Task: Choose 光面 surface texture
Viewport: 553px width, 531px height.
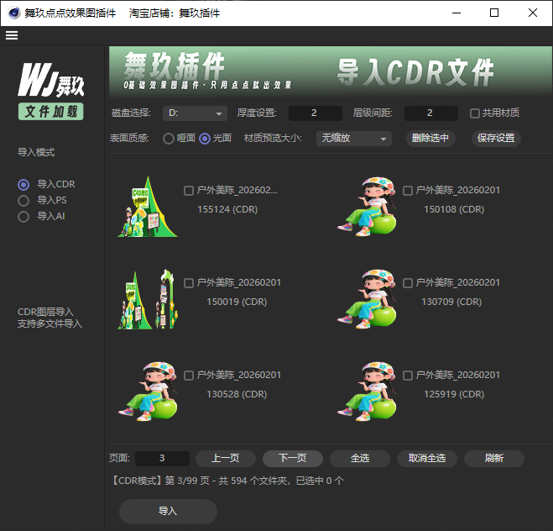Action: point(205,139)
